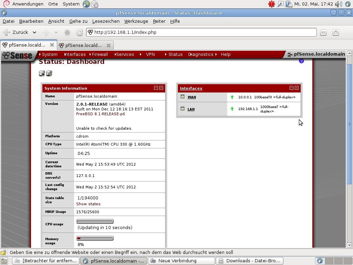Click the pfSense logo

click(x=18, y=56)
